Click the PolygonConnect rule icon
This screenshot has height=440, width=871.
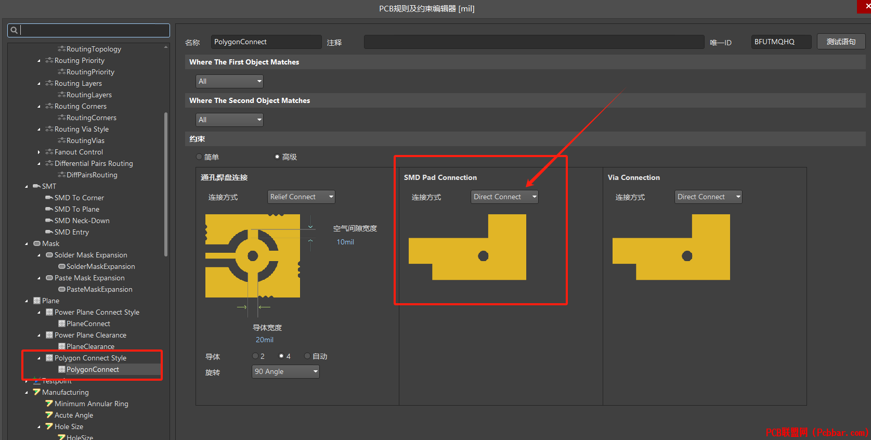click(x=62, y=369)
